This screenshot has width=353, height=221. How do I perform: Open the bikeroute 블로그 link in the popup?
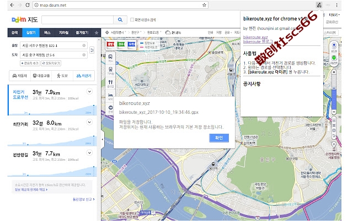[x=258, y=42]
